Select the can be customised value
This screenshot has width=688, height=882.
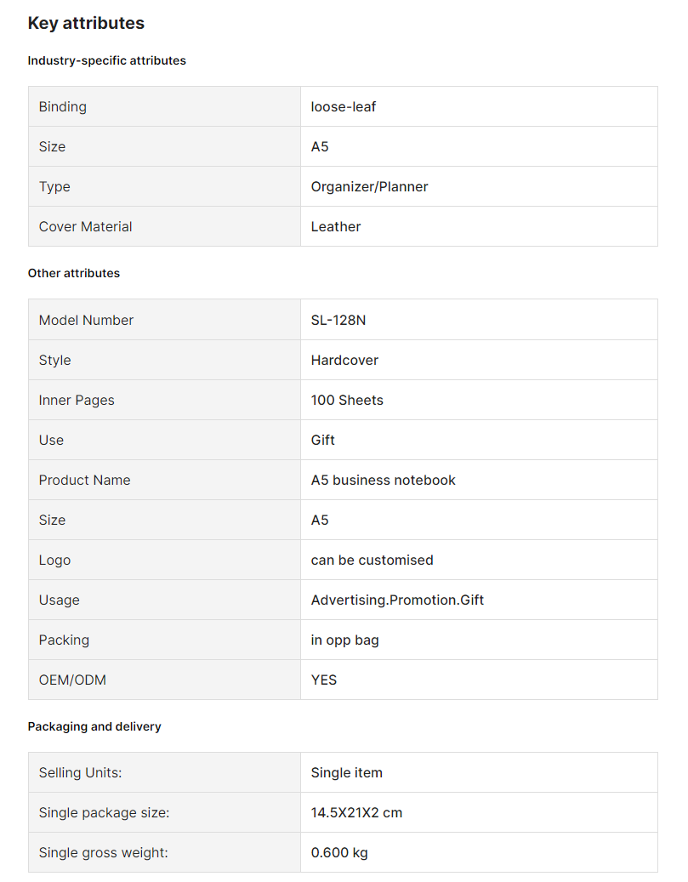tap(372, 559)
